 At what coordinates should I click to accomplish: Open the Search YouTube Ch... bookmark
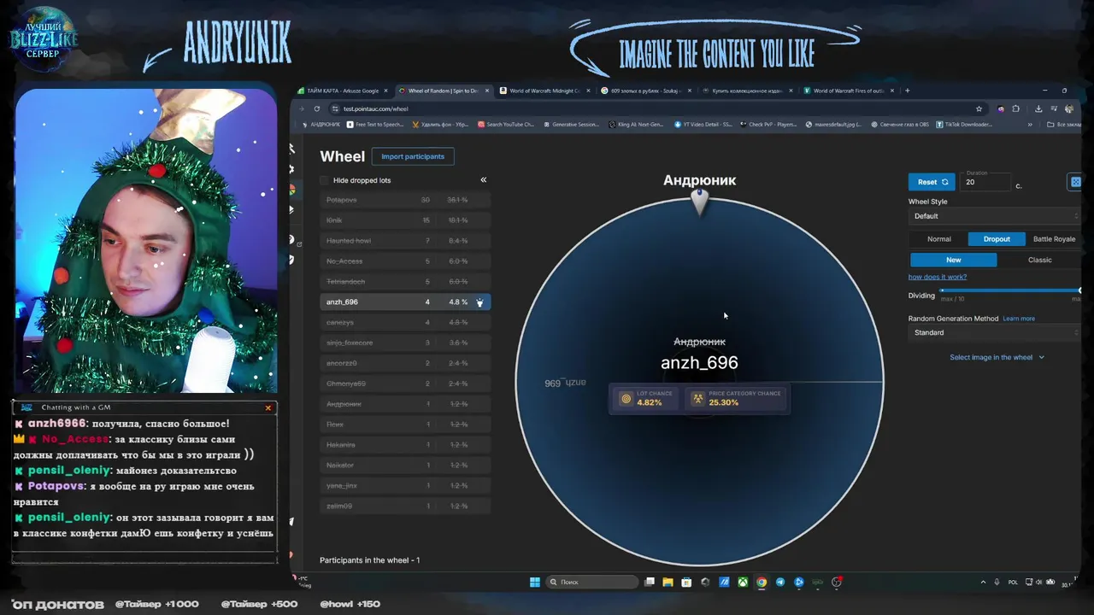pos(506,125)
